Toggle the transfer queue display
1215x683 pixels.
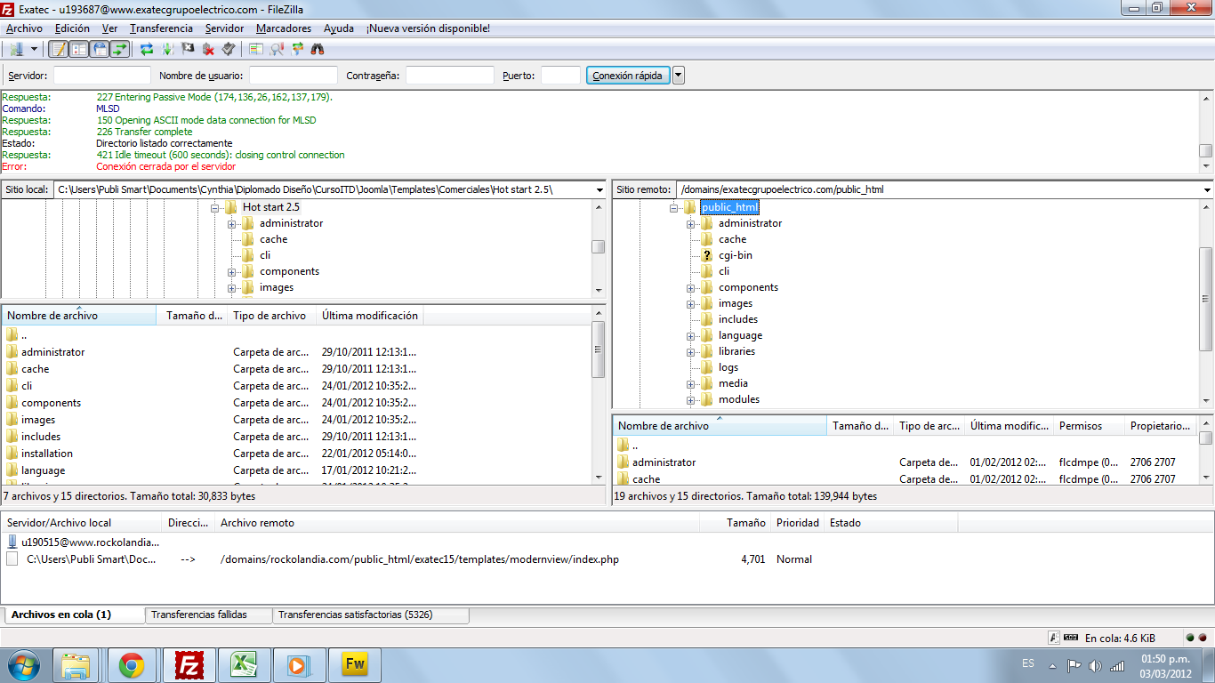tap(120, 49)
